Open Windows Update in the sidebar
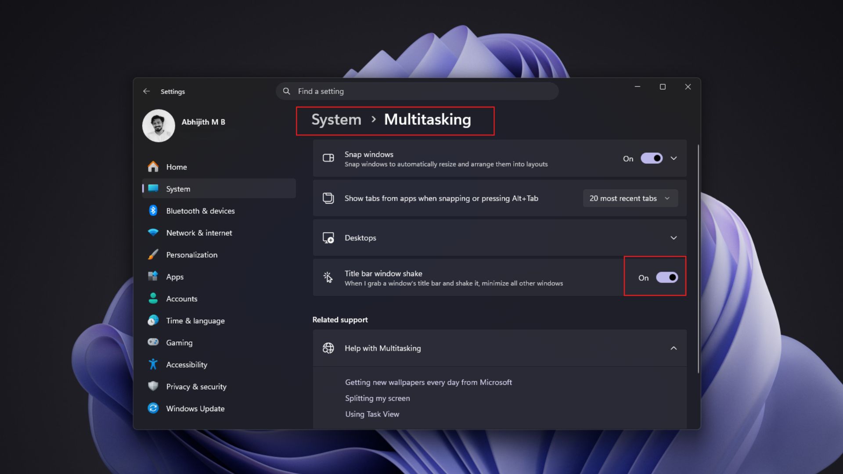843x474 pixels. pos(219,408)
